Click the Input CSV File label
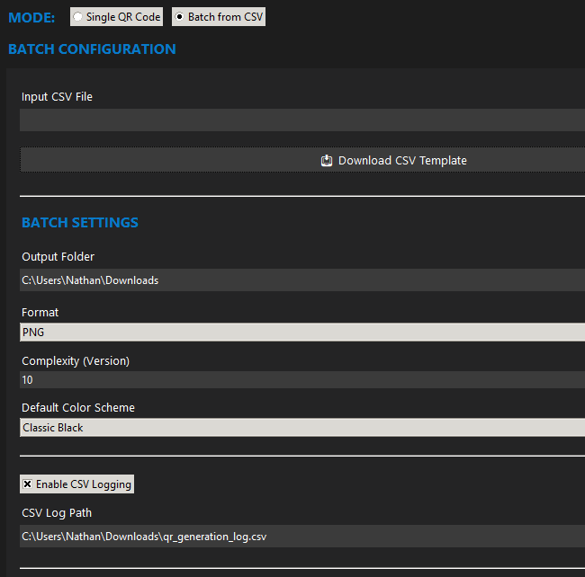585x577 pixels. tap(57, 96)
